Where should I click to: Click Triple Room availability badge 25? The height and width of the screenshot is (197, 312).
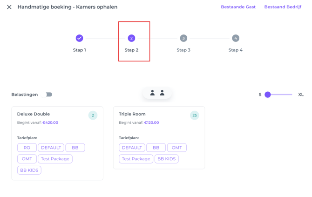(194, 115)
